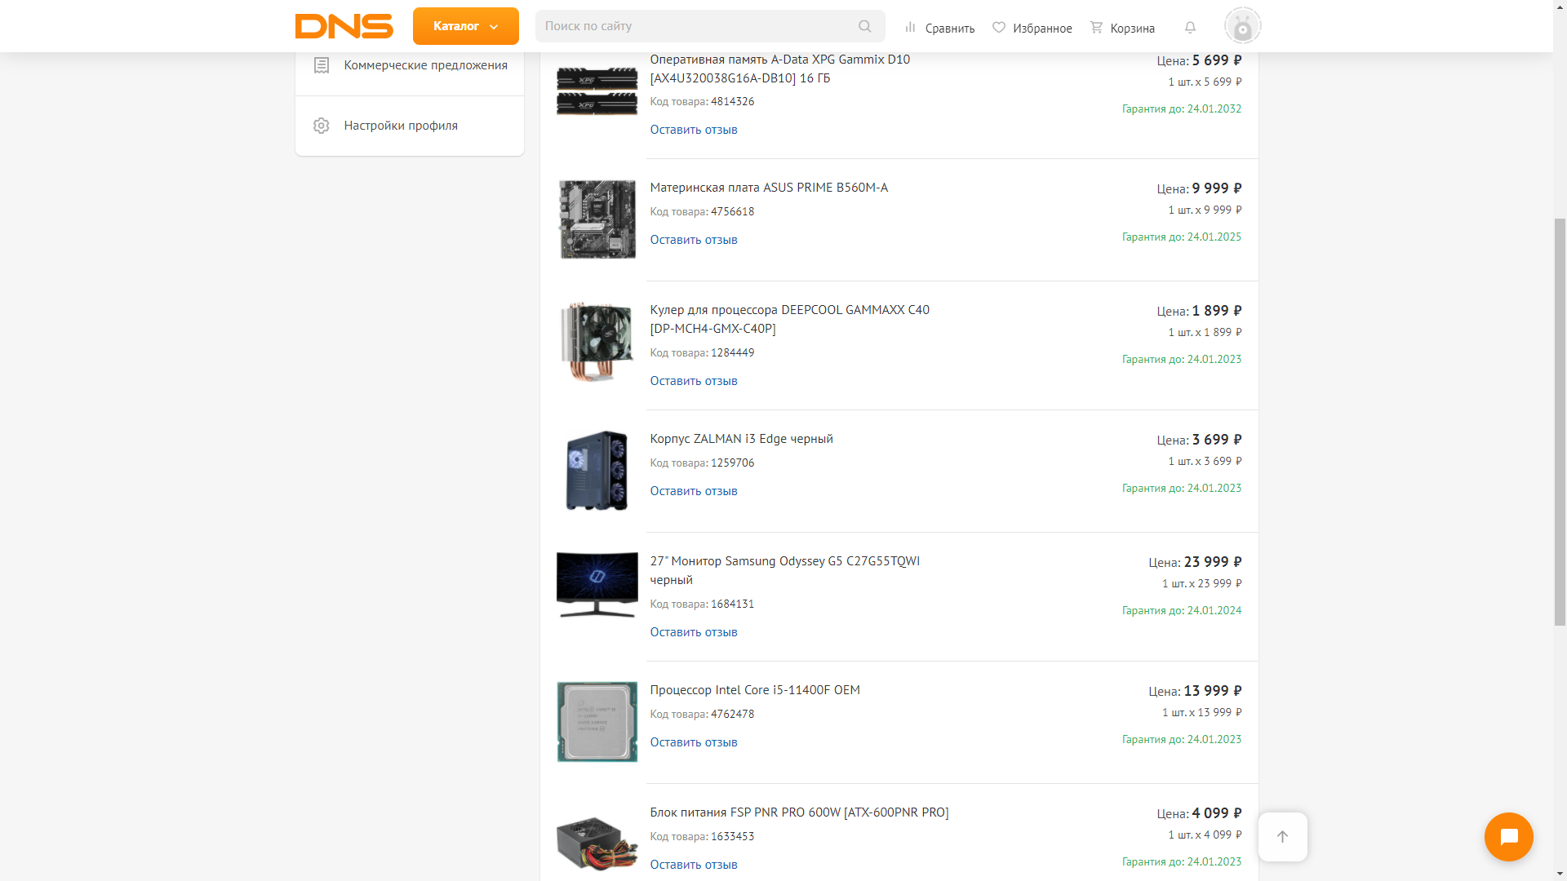The image size is (1567, 881).
Task: Click the Сравнить bar chart icon
Action: tap(910, 28)
